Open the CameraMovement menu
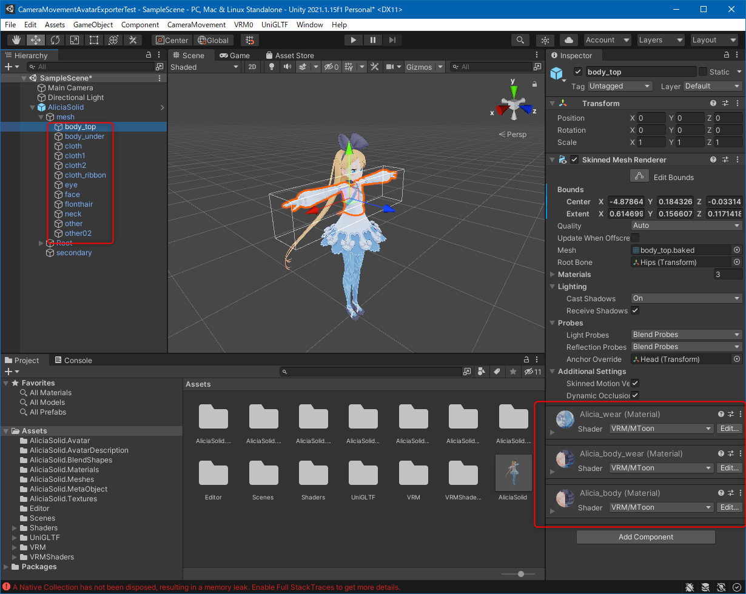Viewport: 746px width, 594px height. click(x=196, y=25)
